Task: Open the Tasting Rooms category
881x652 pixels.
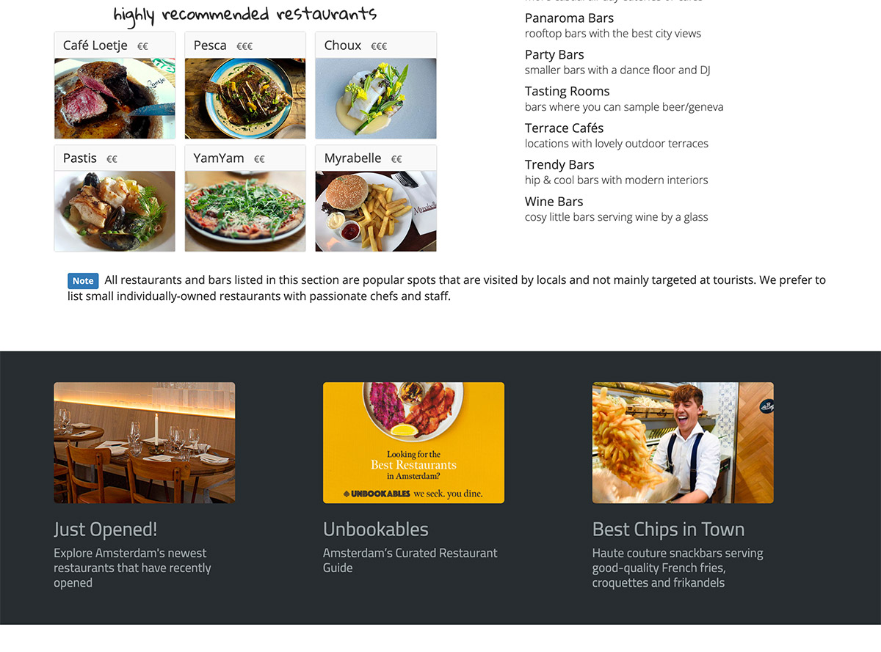Action: (567, 92)
